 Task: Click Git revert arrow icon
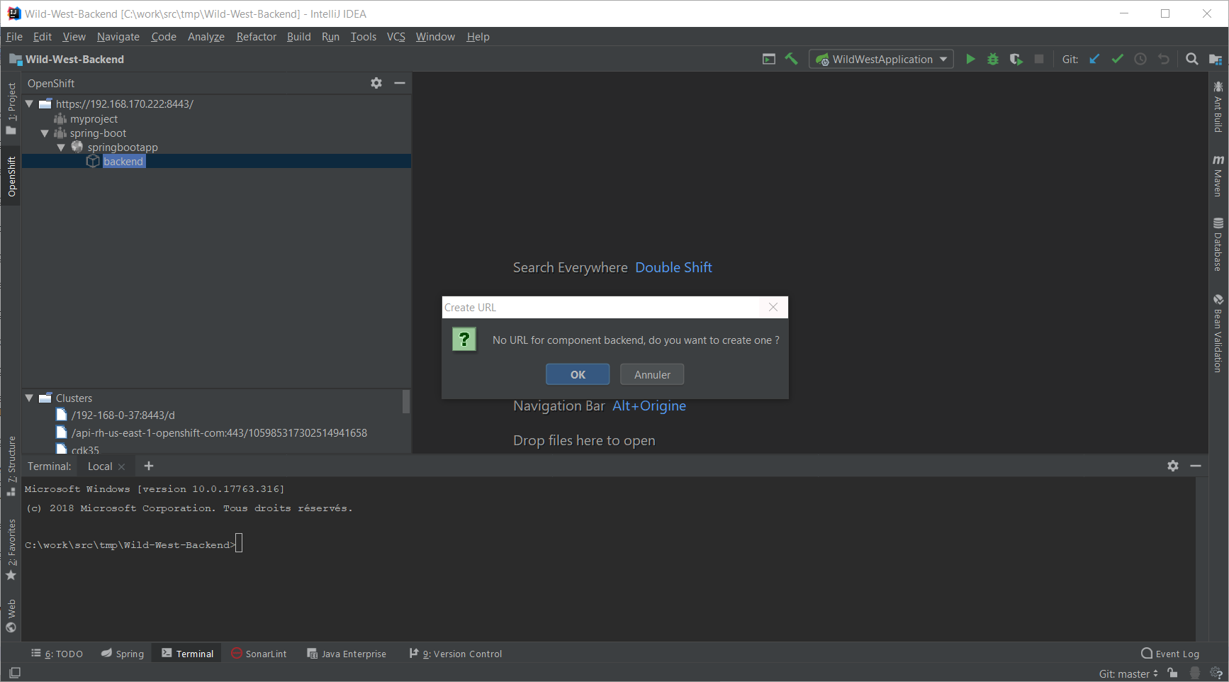tap(1164, 60)
